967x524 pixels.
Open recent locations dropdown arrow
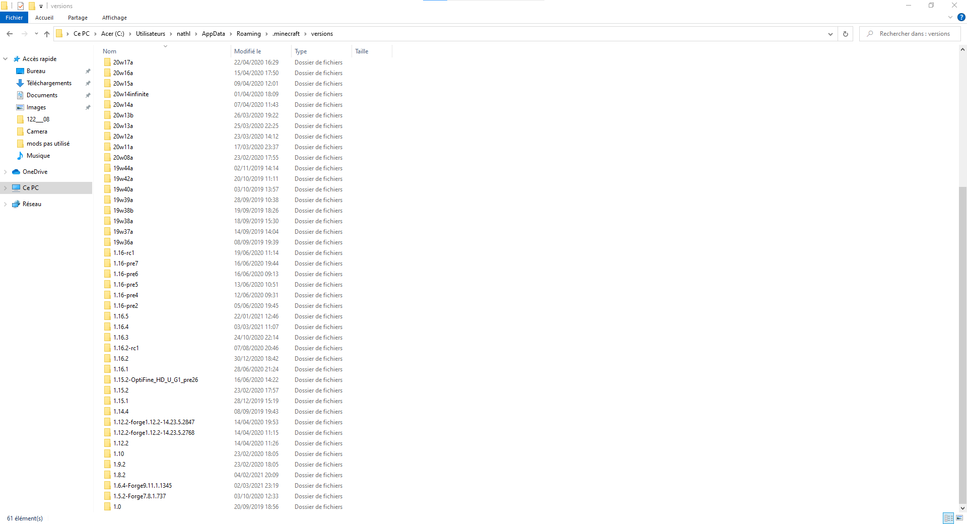click(x=36, y=34)
